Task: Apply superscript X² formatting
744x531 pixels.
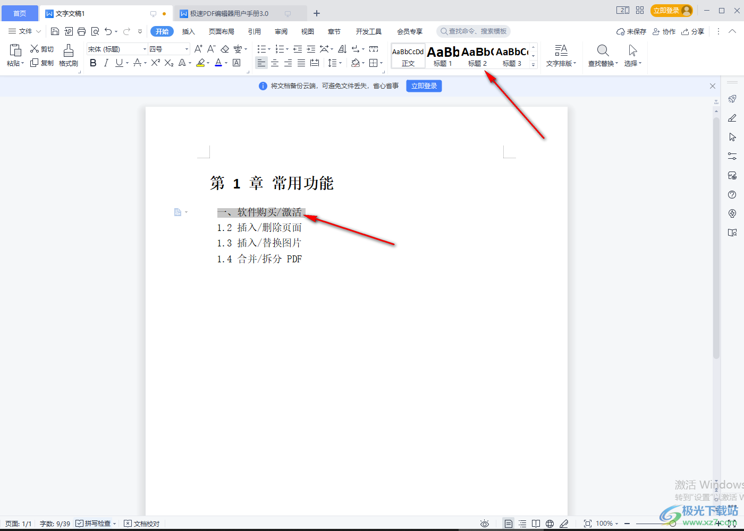Action: click(x=156, y=63)
